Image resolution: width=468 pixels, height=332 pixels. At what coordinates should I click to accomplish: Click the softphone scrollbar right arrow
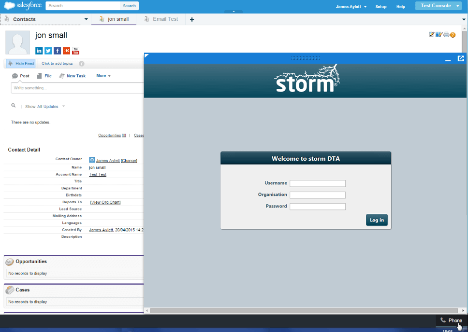[x=463, y=311]
